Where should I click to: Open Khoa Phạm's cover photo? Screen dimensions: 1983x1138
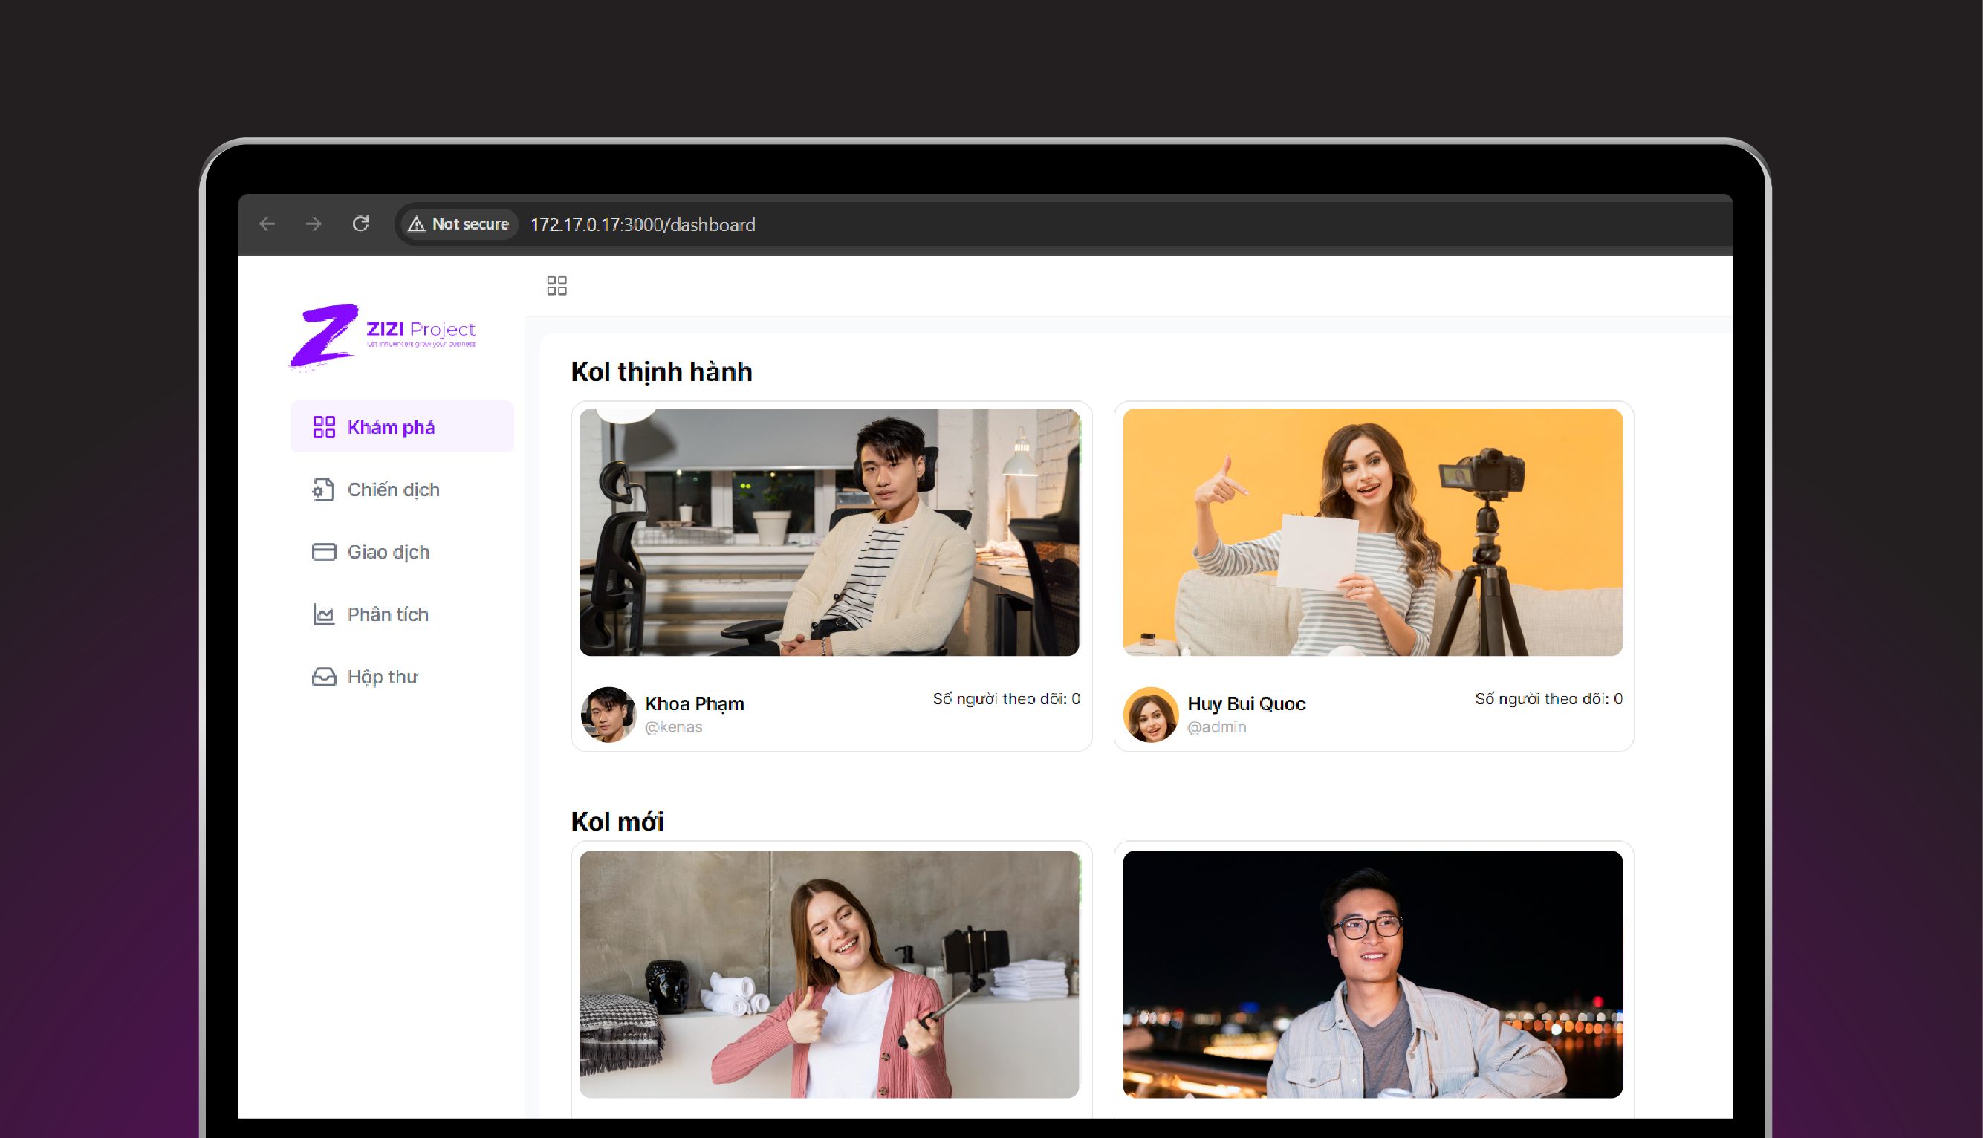point(828,533)
